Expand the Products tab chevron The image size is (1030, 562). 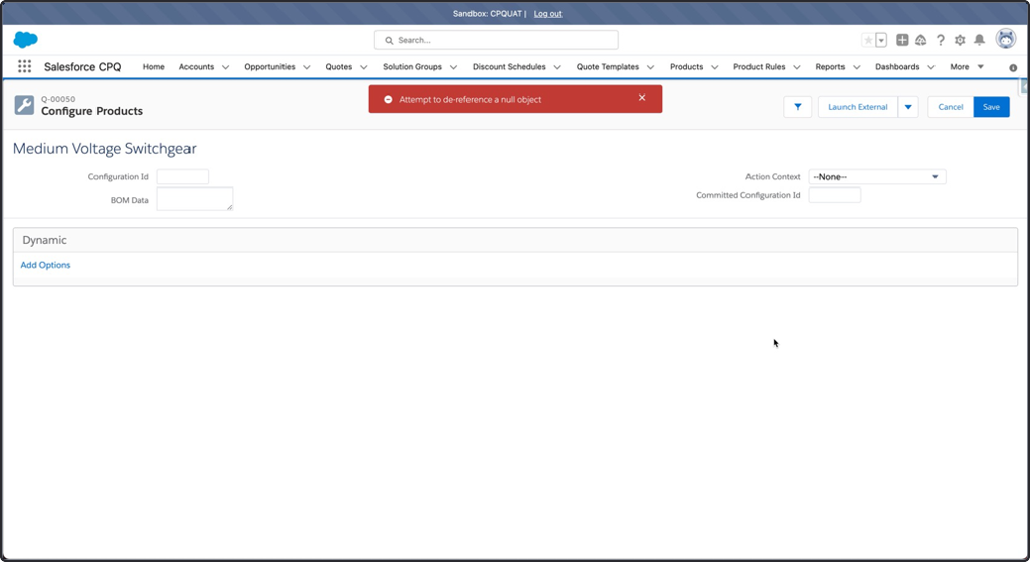[x=715, y=67]
